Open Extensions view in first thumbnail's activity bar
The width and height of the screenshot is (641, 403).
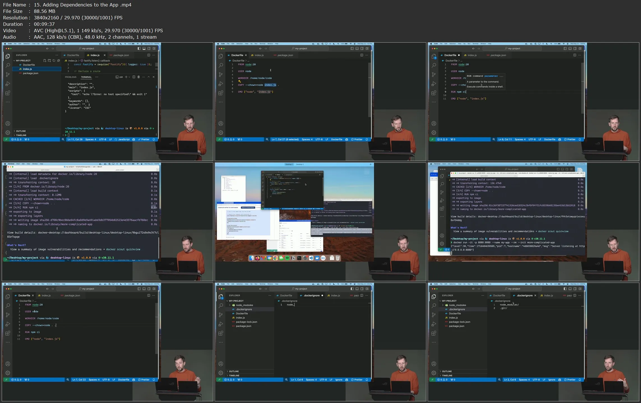pyautogui.click(x=8, y=93)
